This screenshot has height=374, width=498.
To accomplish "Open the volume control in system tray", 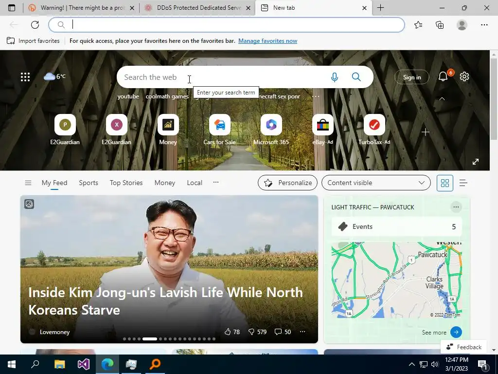I will (435, 364).
